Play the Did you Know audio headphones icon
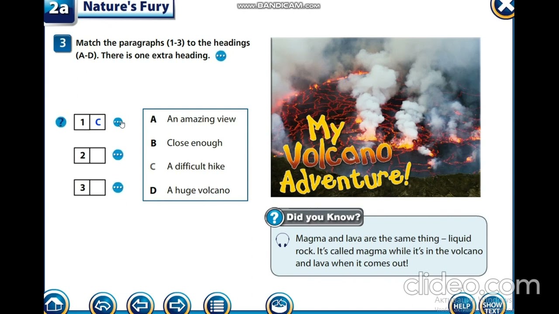Viewport: 559px width, 314px height. (x=283, y=240)
